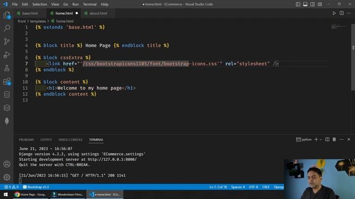Image resolution: width=355 pixels, height=199 pixels.
Task: Run the file with the play button
Action: [x=334, y=13]
